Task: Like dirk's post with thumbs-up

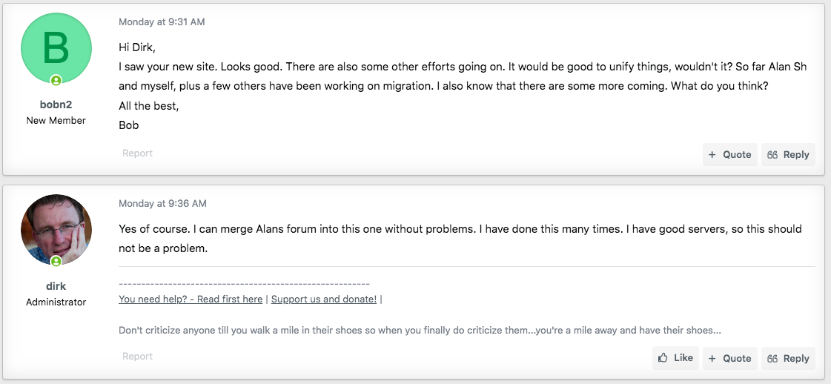Action: click(675, 358)
